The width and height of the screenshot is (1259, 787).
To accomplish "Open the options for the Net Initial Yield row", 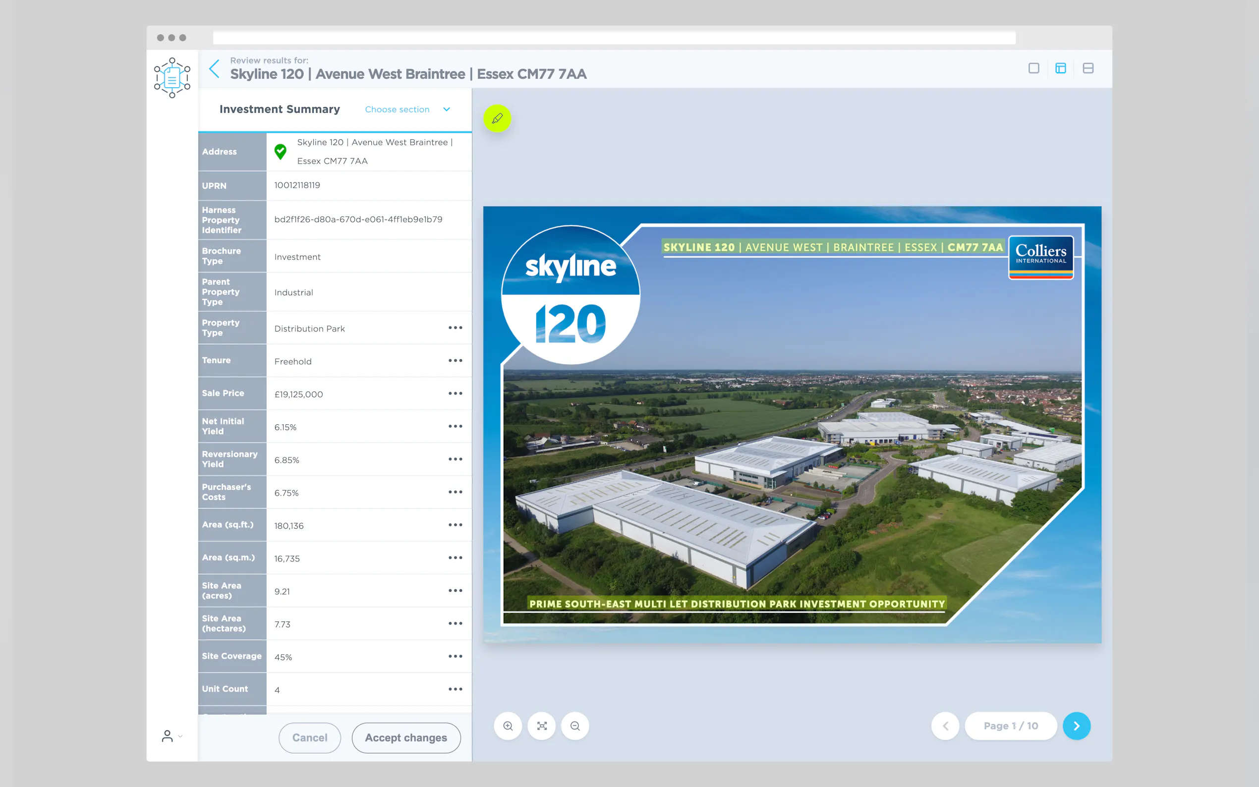I will (456, 426).
